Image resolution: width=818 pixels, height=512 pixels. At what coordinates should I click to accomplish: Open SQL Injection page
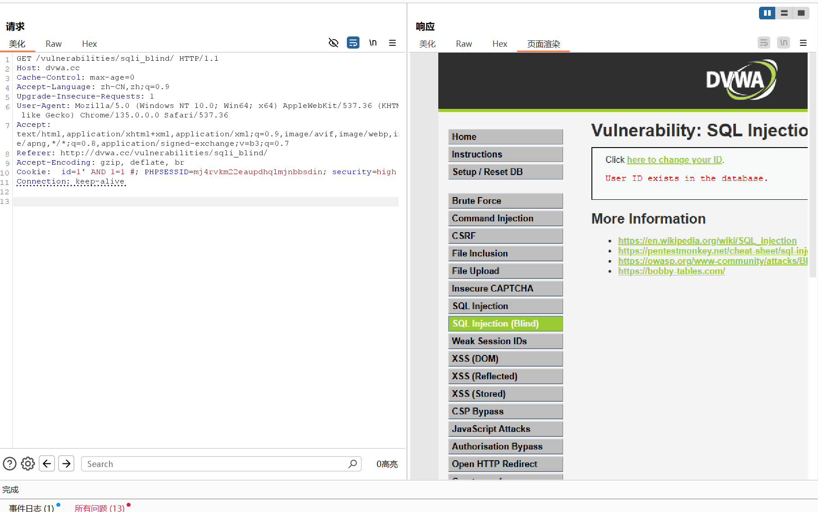point(505,306)
